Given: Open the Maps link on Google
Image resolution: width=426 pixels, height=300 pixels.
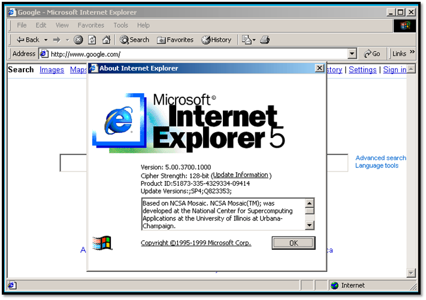Looking at the screenshot, I should 78,70.
